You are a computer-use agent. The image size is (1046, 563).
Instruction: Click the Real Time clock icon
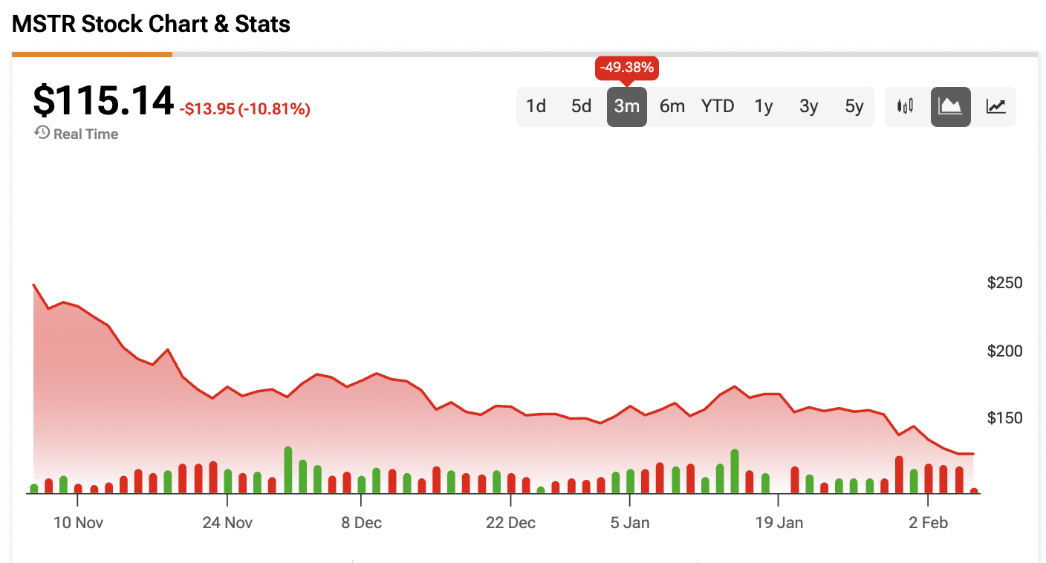click(42, 133)
